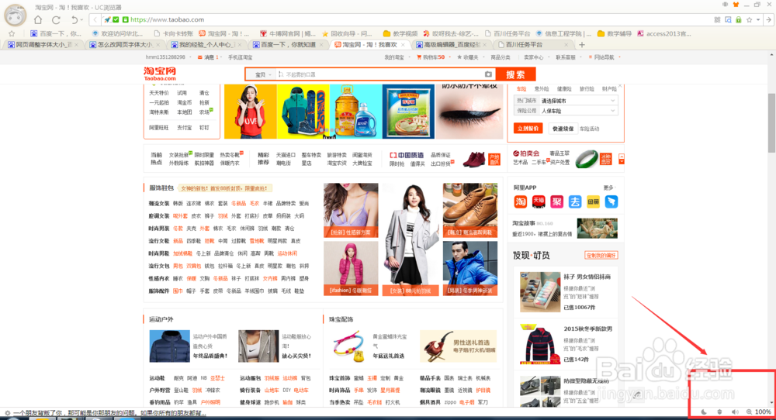Click the orange 搜索 search button
The width and height of the screenshot is (776, 420).
point(515,74)
